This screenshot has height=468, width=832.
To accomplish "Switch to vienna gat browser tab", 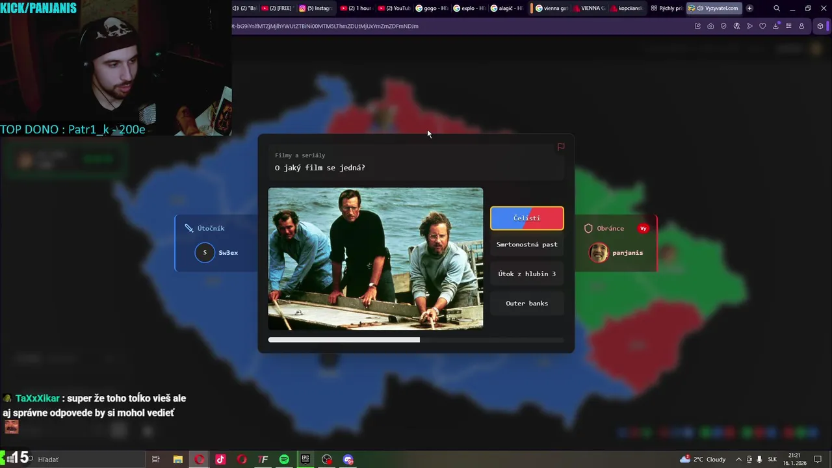I will [551, 8].
